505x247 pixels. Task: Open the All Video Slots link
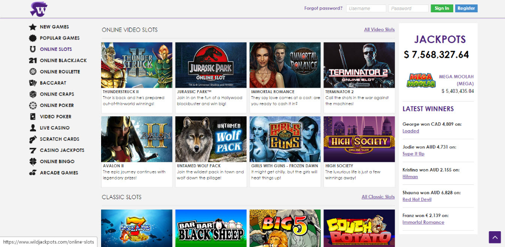pos(379,30)
